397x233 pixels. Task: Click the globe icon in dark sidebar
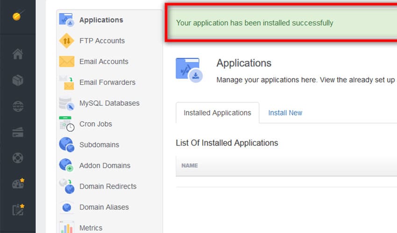18,106
